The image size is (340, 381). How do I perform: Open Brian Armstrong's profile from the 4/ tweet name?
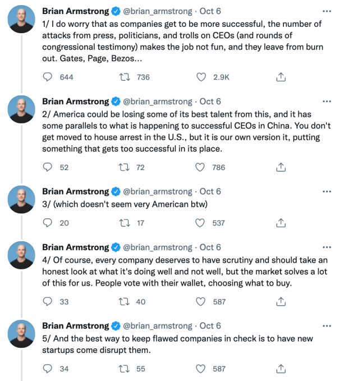[x=76, y=247]
